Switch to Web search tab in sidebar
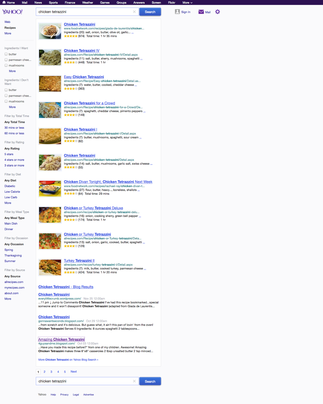Viewport: 323px width, 404px height. click(7, 22)
